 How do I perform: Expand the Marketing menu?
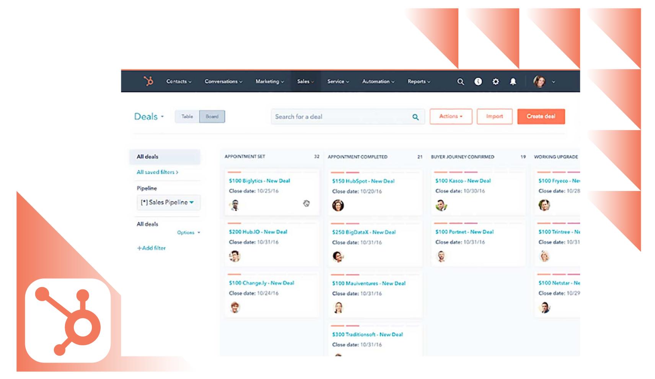click(x=270, y=82)
